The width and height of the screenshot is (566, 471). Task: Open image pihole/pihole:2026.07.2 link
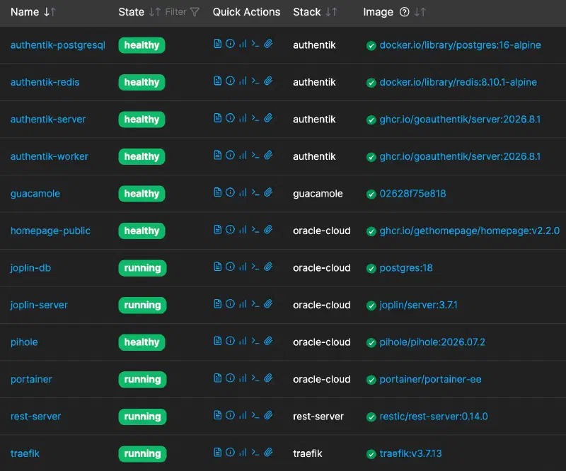point(432,342)
